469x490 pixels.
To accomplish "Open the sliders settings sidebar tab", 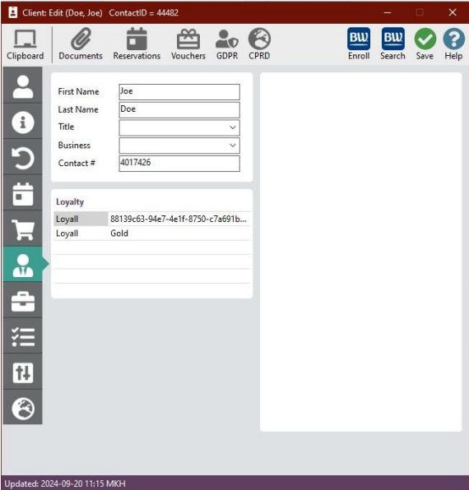I will 23,372.
